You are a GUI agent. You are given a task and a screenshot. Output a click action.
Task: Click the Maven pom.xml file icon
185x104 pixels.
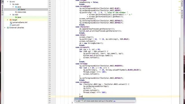[x=11, y=25]
